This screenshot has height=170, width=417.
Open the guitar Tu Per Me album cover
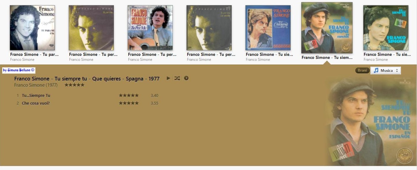(x=150, y=28)
